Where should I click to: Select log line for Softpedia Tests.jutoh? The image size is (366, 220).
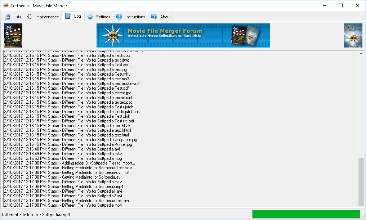pyautogui.click(x=68, y=107)
